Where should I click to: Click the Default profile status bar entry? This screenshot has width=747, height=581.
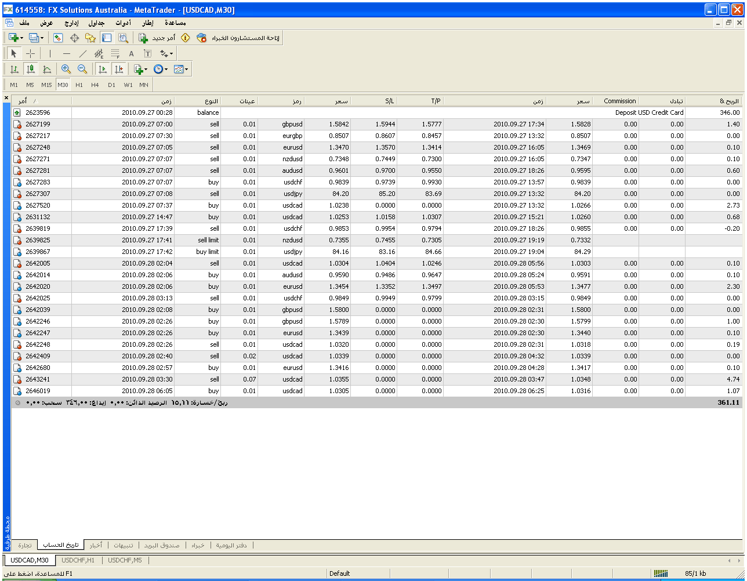point(340,573)
